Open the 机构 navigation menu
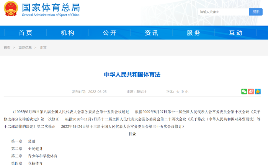 point(68,33)
